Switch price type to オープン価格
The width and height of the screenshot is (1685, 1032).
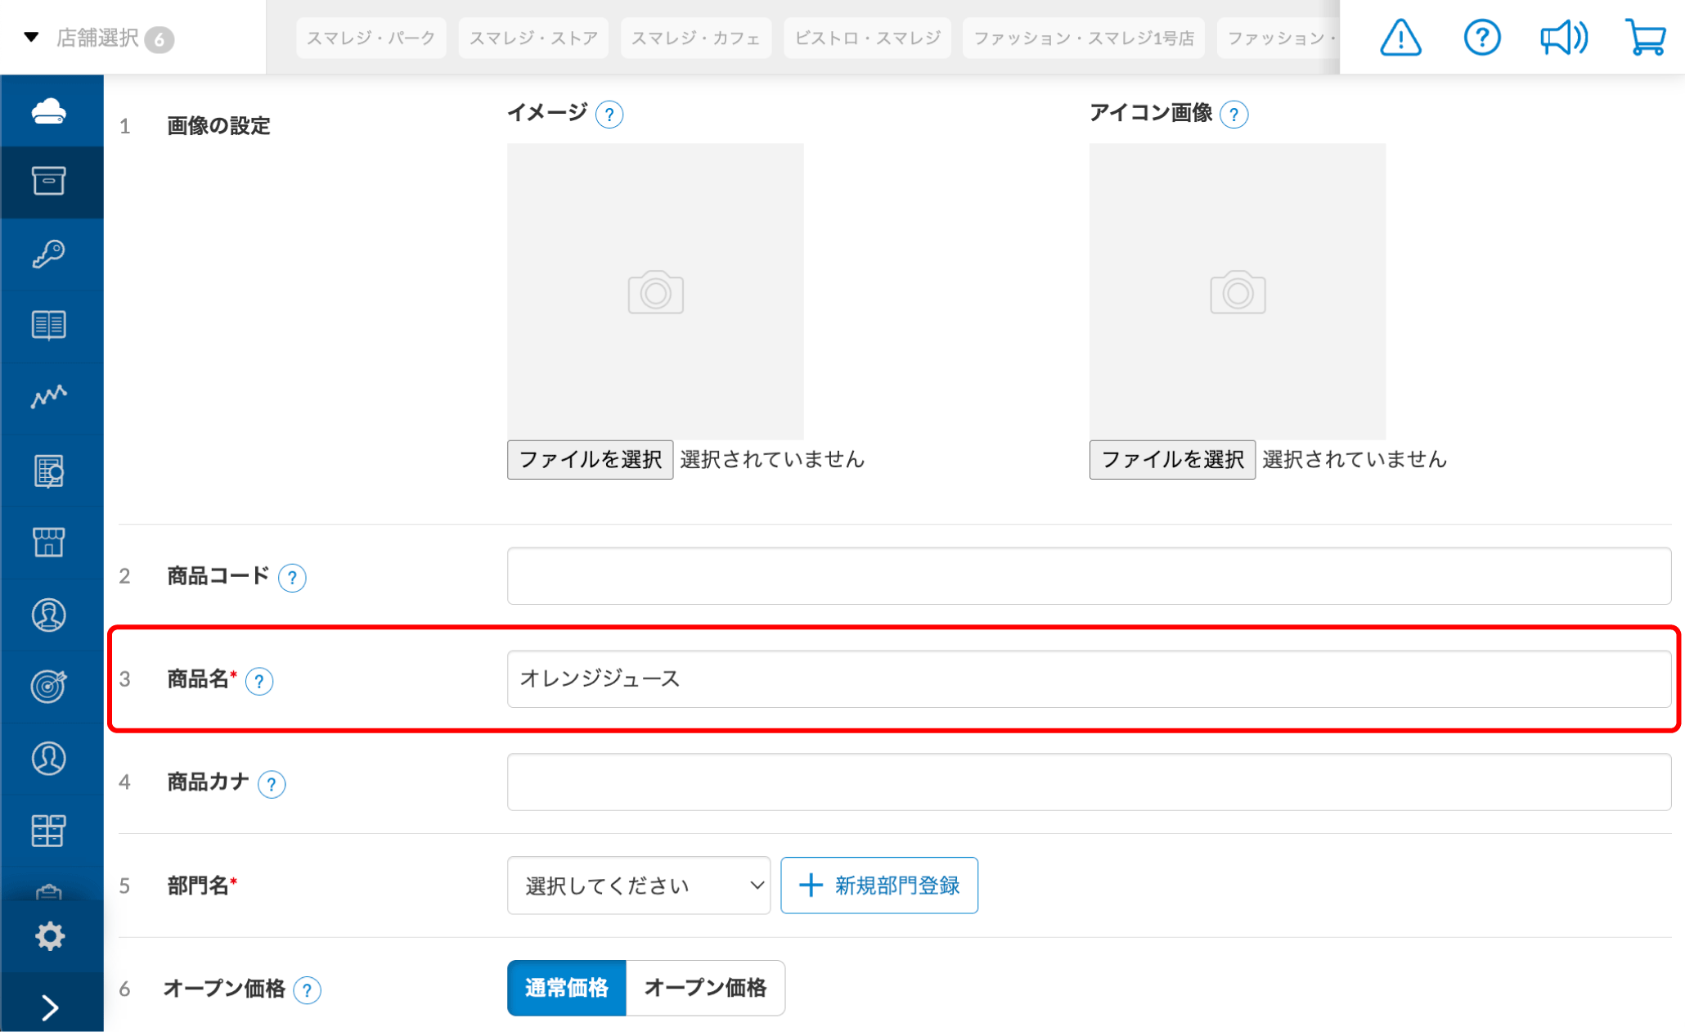click(705, 988)
